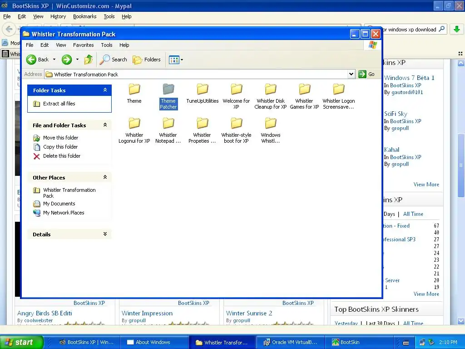Collapse the Folder Tasks section
465x349 pixels.
(x=105, y=90)
